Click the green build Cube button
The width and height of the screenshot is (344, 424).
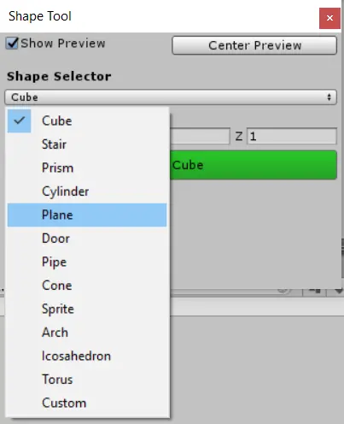254,165
